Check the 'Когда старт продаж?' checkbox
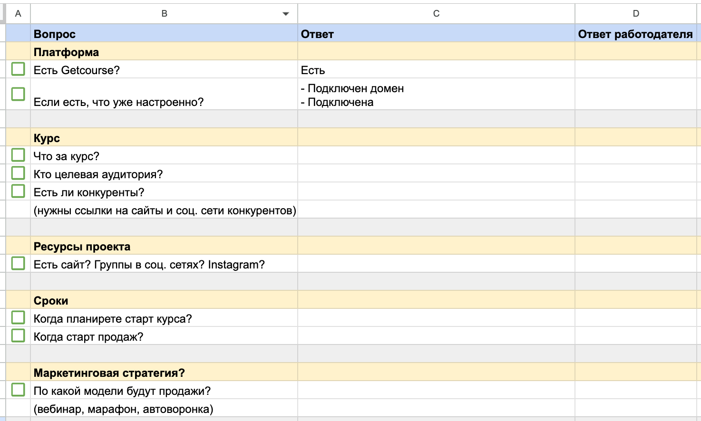This screenshot has height=421, width=701. pos(18,335)
